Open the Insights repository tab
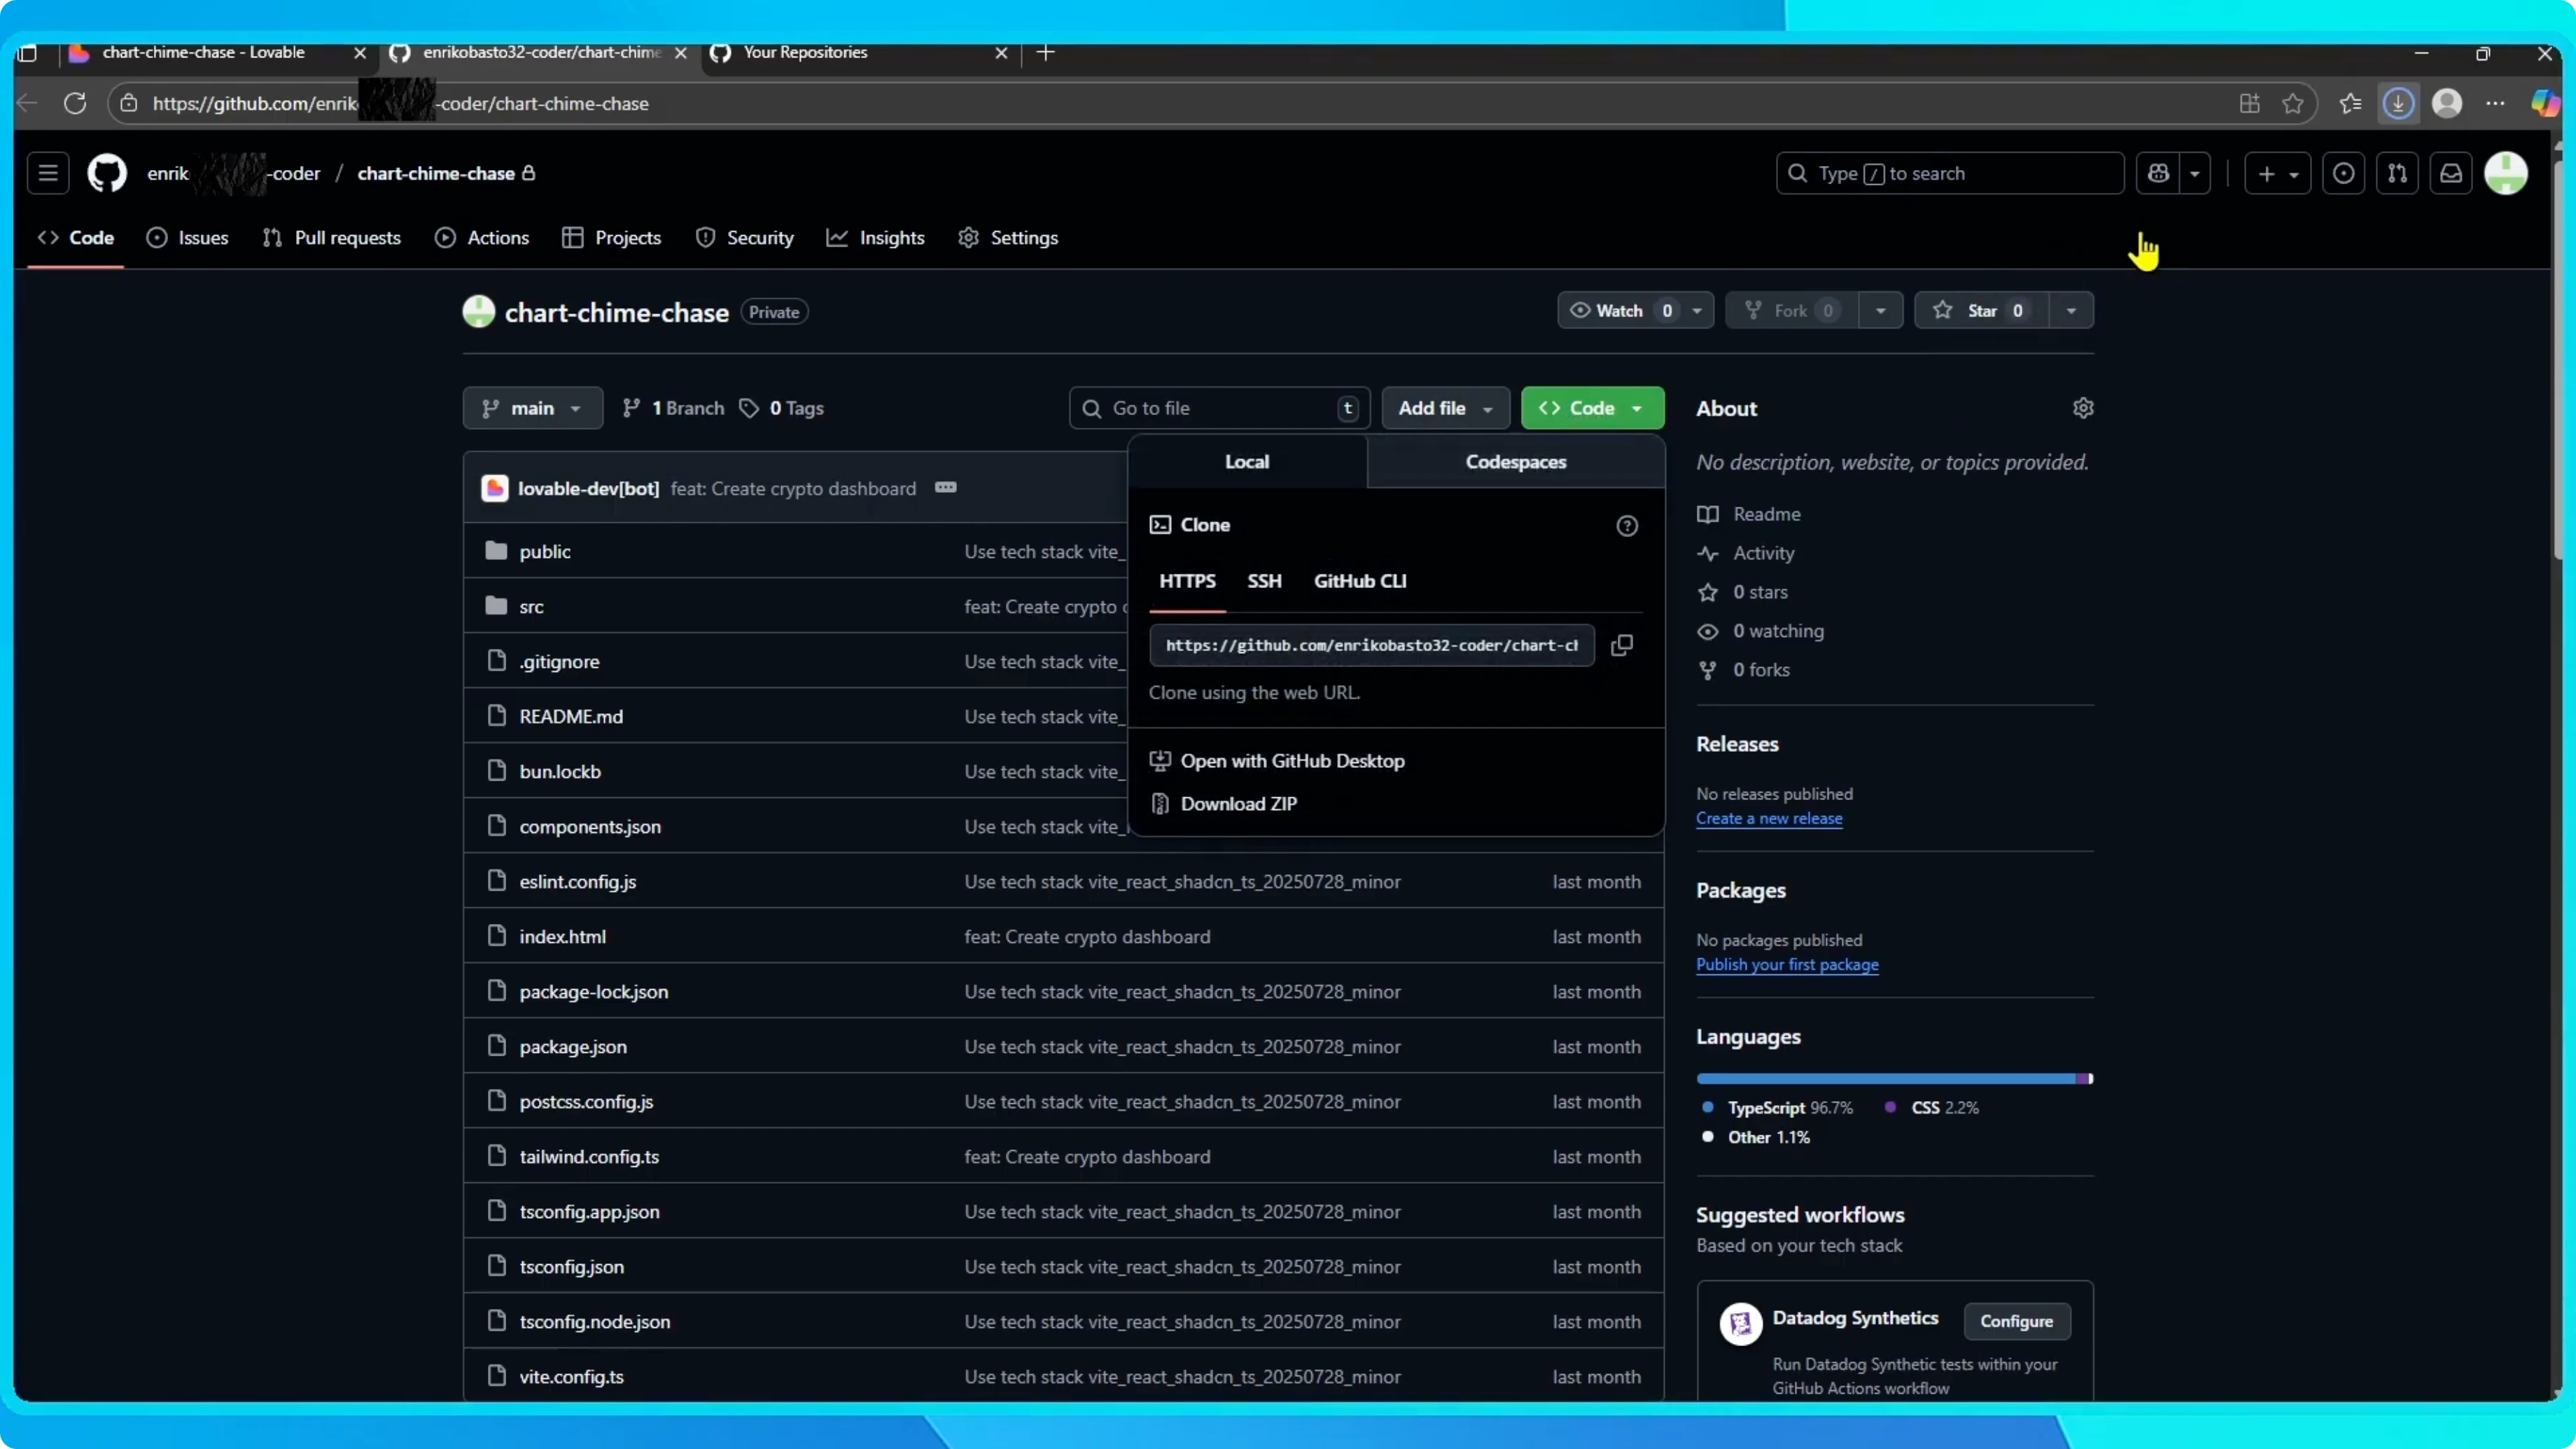Viewport: 2576px width, 1449px height. click(x=876, y=237)
